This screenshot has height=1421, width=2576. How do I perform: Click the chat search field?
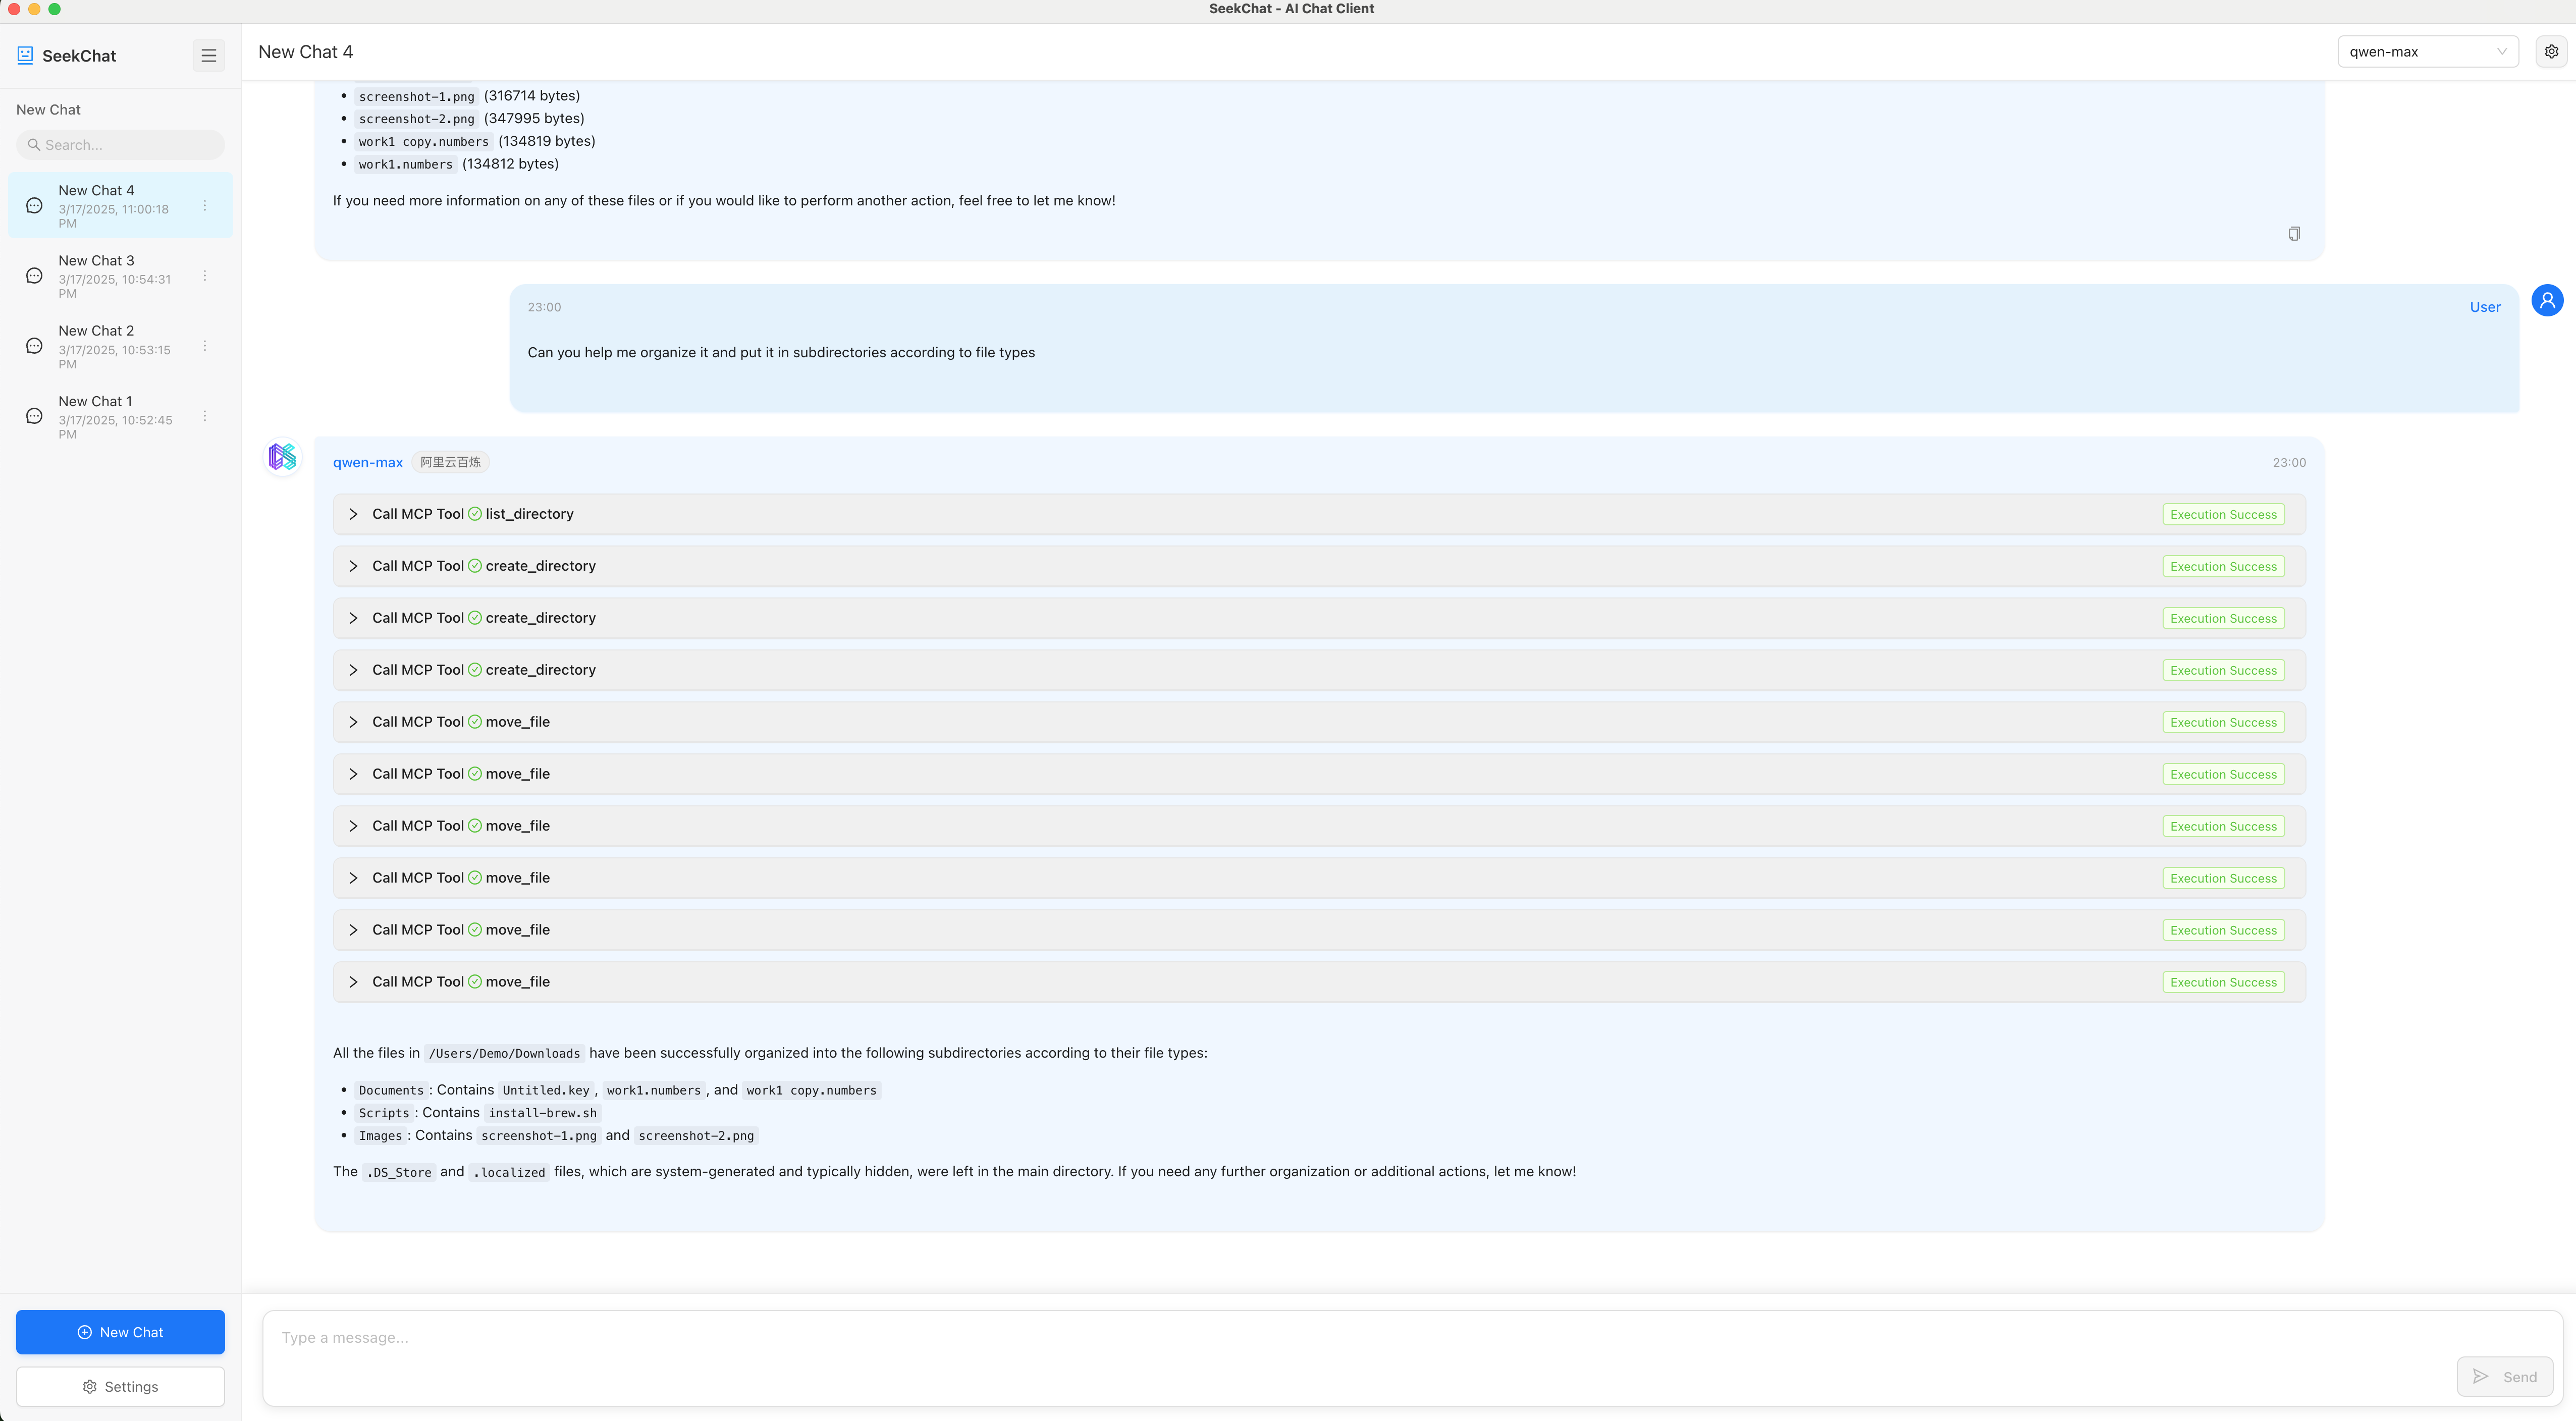tap(119, 144)
